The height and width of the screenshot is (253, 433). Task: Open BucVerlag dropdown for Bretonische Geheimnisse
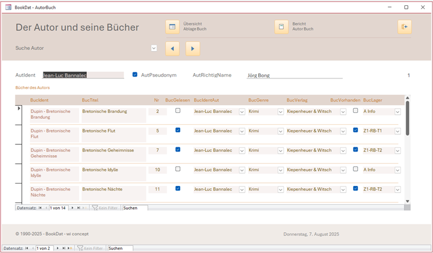(343, 150)
